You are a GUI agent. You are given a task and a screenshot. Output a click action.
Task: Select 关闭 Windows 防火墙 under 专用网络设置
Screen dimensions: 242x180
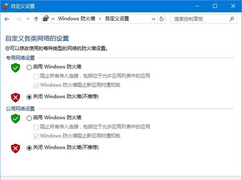coord(29,97)
